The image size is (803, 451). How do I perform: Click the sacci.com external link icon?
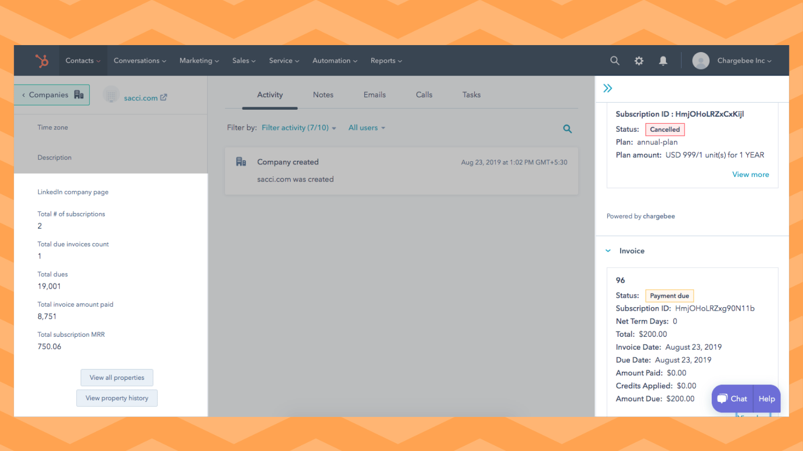(164, 98)
